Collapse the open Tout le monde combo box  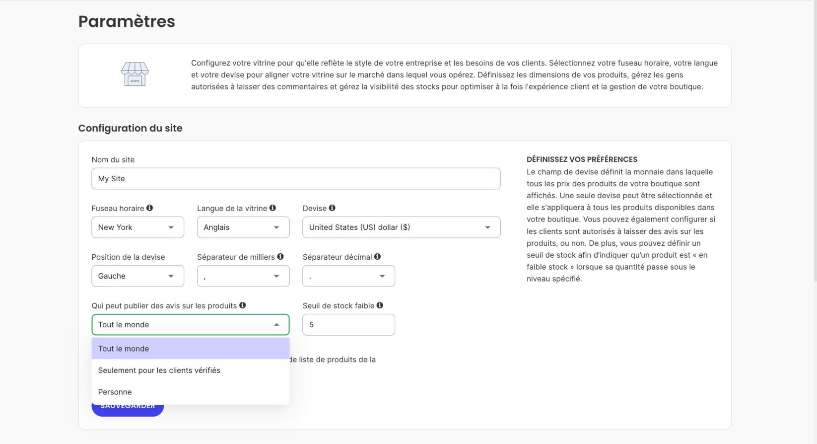(190, 325)
